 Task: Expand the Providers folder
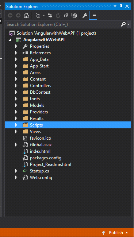(x=16, y=112)
